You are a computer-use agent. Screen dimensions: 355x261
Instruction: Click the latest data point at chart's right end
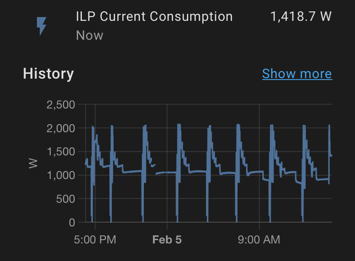pyautogui.click(x=331, y=155)
